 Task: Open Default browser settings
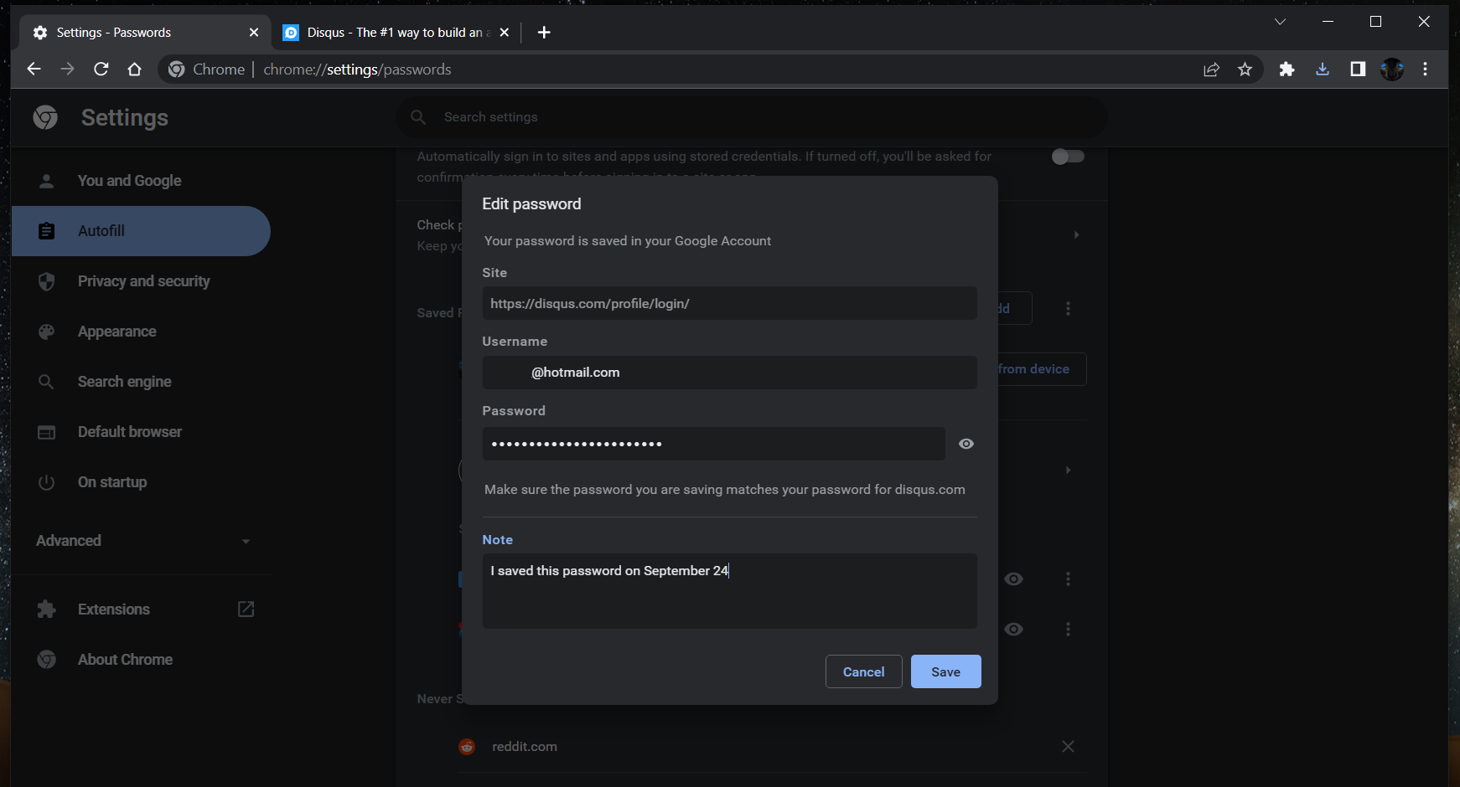pyautogui.click(x=129, y=431)
